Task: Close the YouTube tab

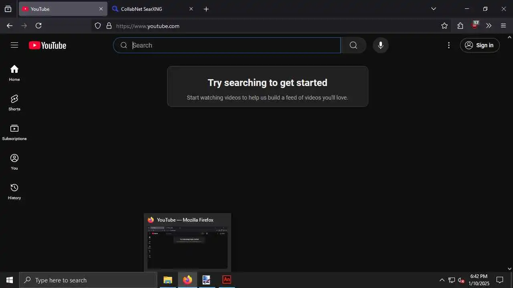Action: click(101, 9)
